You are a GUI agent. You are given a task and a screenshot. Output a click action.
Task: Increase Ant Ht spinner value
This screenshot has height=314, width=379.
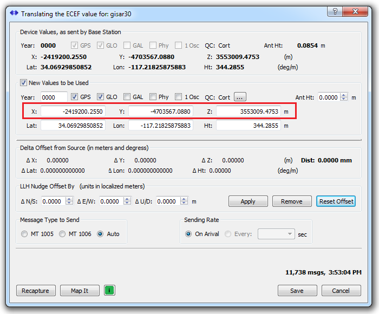[344, 95]
